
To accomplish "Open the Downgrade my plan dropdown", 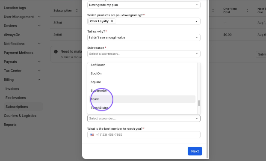I will (144, 5).
